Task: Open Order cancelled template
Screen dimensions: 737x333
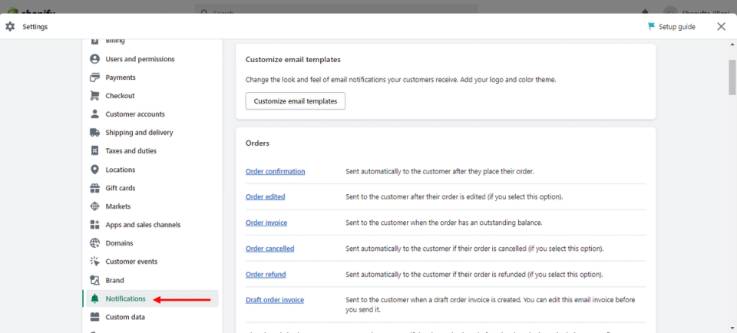Action: coord(269,249)
